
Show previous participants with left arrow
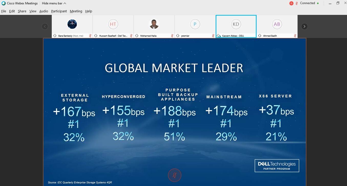[45, 26]
